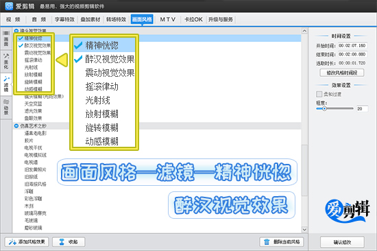The width and height of the screenshot is (377, 251).
Task: Open the 叠加素材 tab
Action: 90,19
